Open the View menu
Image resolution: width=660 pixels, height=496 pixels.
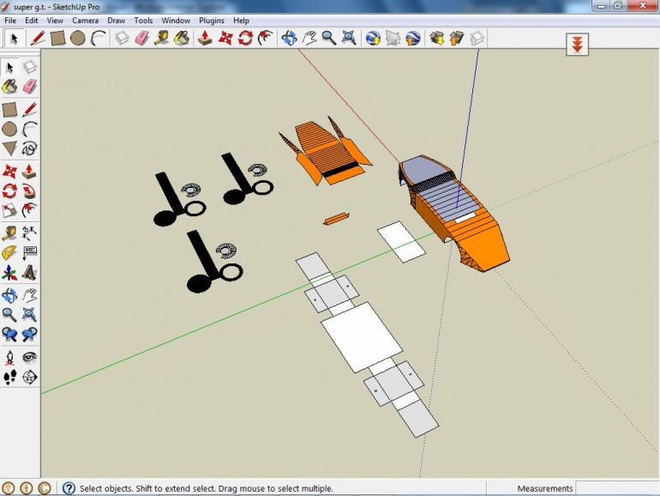click(x=55, y=21)
